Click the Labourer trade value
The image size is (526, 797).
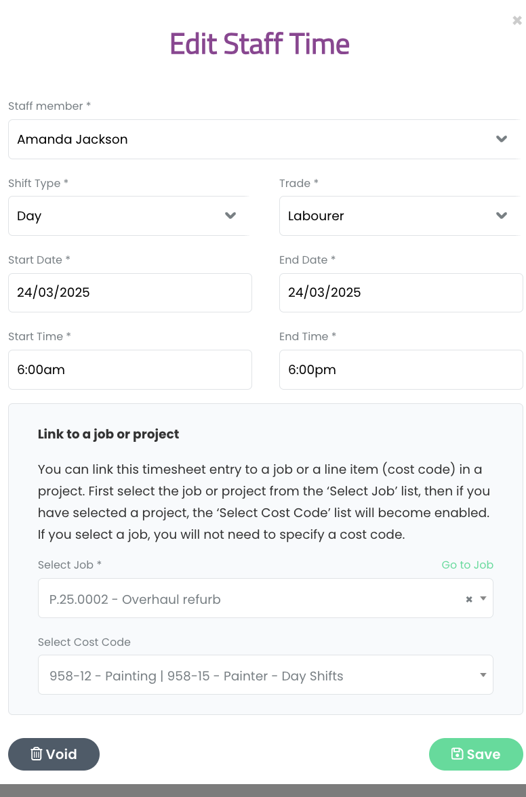point(316,216)
